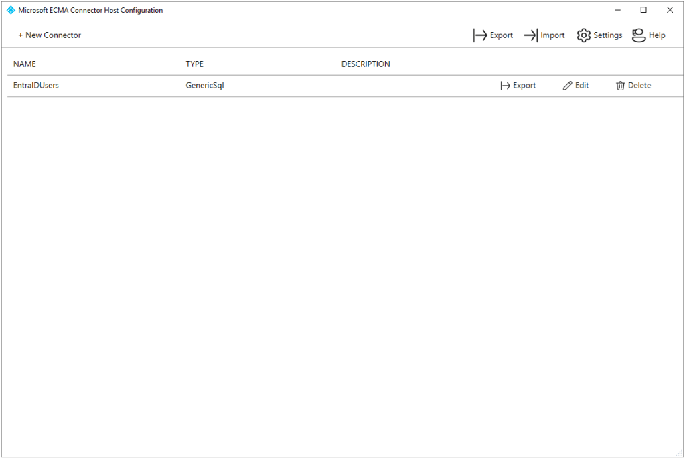Close the ECMA Connector Host Configuration window
Viewport: 685px width, 458px height.
pyautogui.click(x=670, y=10)
